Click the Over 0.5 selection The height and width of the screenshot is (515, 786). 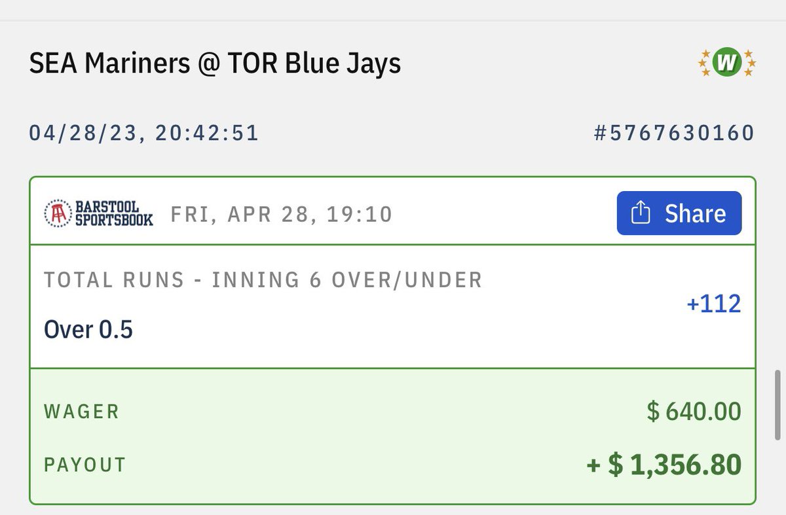point(88,329)
